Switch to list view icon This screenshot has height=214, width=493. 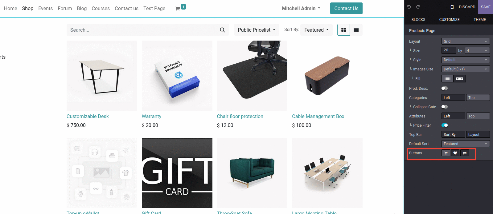[356, 30]
